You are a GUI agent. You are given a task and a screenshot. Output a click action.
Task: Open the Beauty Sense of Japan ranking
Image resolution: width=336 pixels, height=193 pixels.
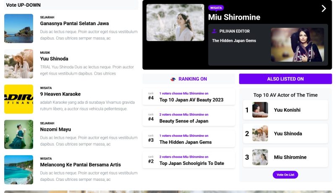click(x=184, y=121)
